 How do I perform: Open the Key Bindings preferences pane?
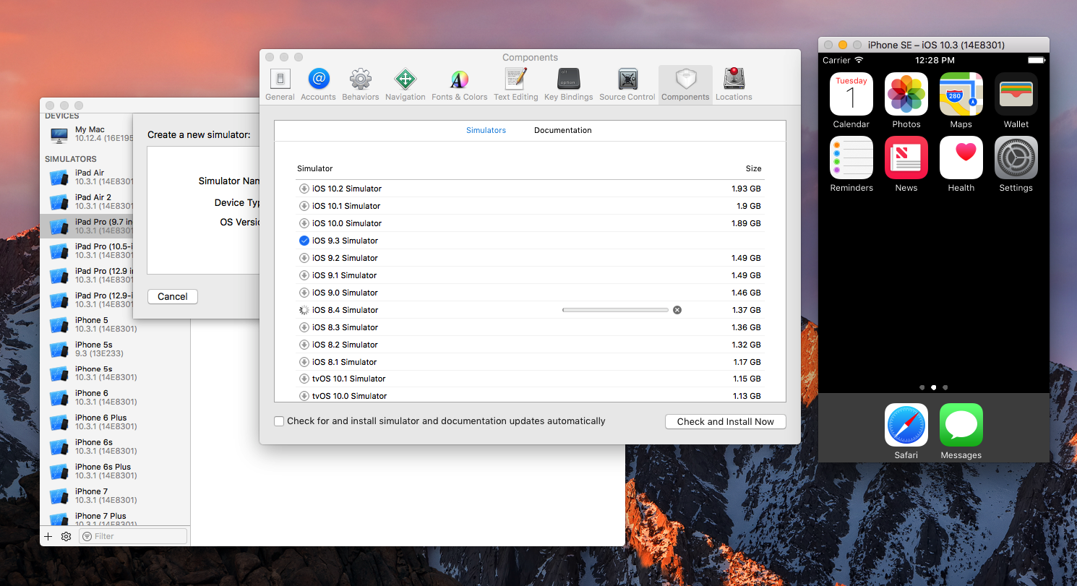coord(568,85)
